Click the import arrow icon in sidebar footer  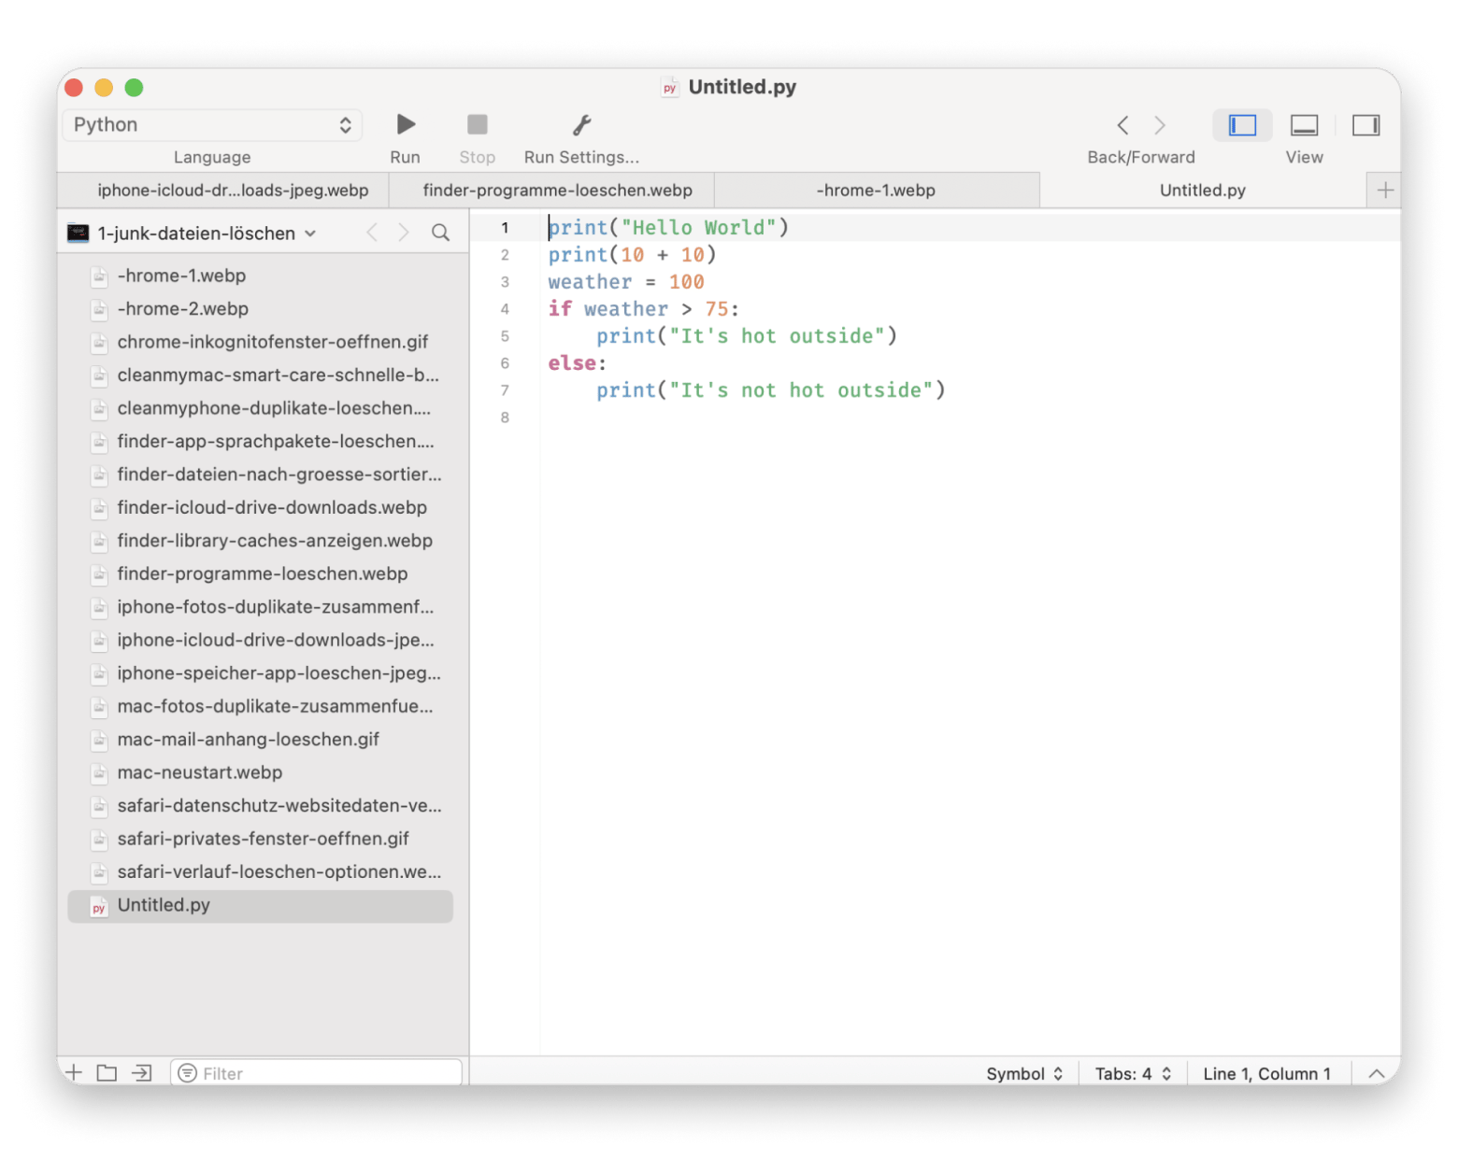pyautogui.click(x=141, y=1073)
